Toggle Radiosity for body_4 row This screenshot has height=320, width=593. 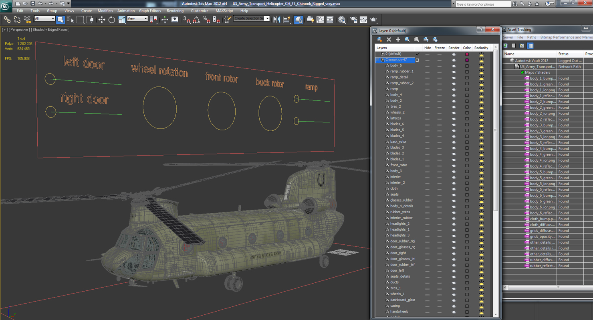coord(481,95)
